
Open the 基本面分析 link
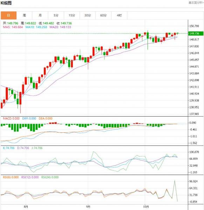(x=196, y=3)
